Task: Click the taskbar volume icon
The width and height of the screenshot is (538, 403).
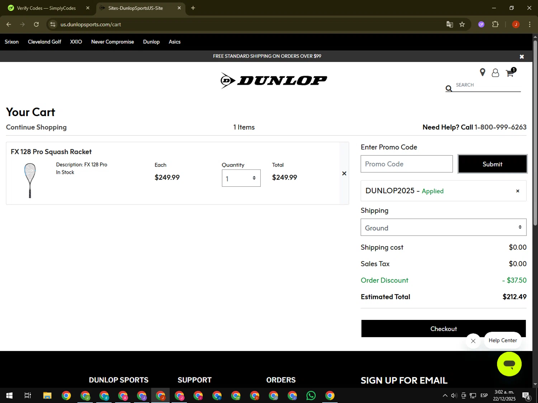Action: pyautogui.click(x=454, y=395)
